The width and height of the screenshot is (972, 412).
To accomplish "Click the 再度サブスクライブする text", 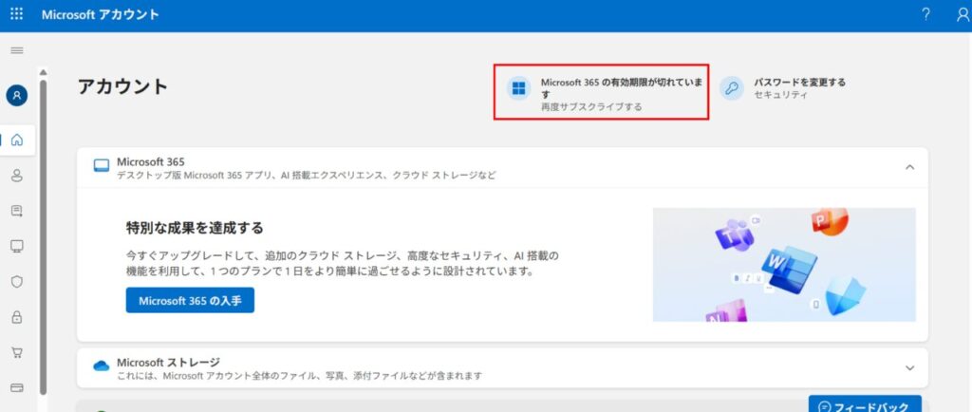I will (591, 107).
